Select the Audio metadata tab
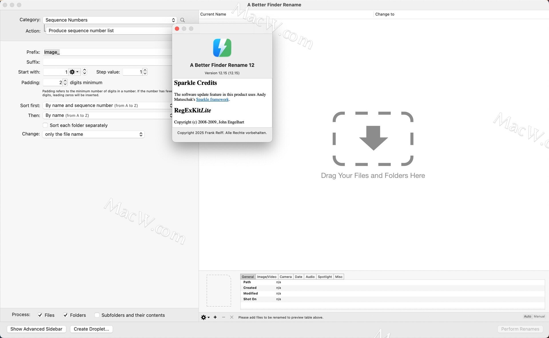This screenshot has width=549, height=338. pos(310,277)
